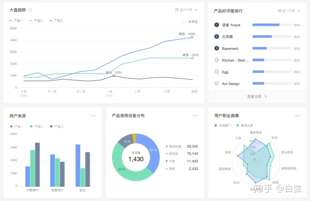The height and width of the screenshot is (201, 310).
Task: Click the 13% gray donut segment
Action: click(127, 141)
